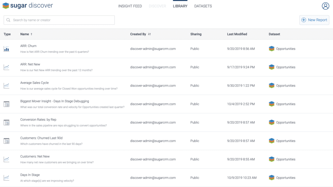Click the Last Modified column header
Viewport: 333px width, 187px height.
237,34
